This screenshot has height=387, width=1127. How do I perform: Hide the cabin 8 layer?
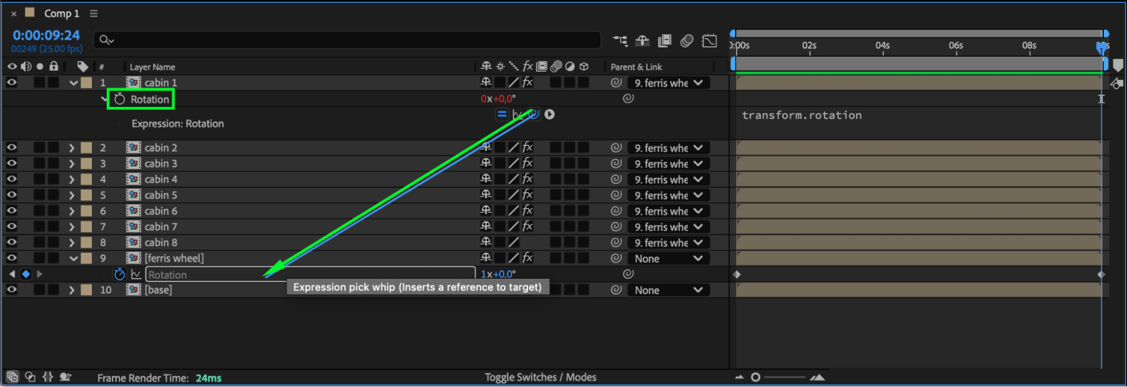pos(11,242)
